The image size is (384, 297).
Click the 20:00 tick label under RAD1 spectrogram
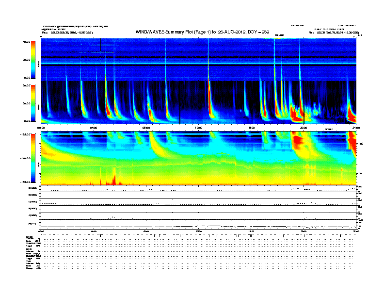[304, 128]
